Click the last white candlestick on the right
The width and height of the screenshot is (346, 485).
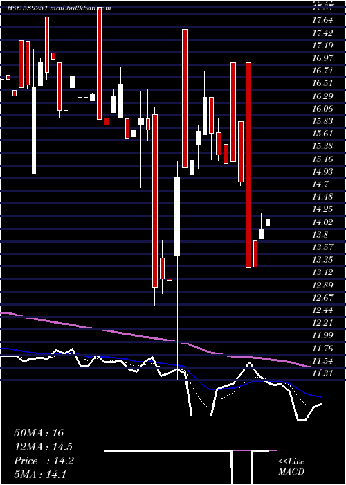click(268, 222)
